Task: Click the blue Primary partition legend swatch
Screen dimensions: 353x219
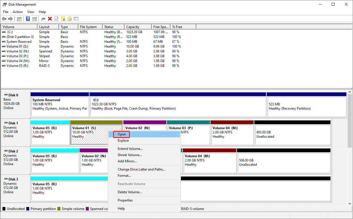Action: coord(28,209)
